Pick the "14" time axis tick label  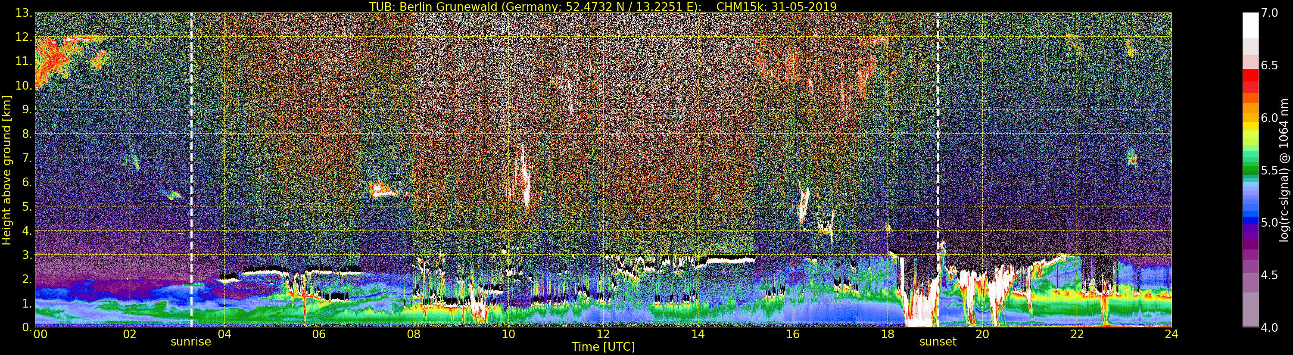698,334
